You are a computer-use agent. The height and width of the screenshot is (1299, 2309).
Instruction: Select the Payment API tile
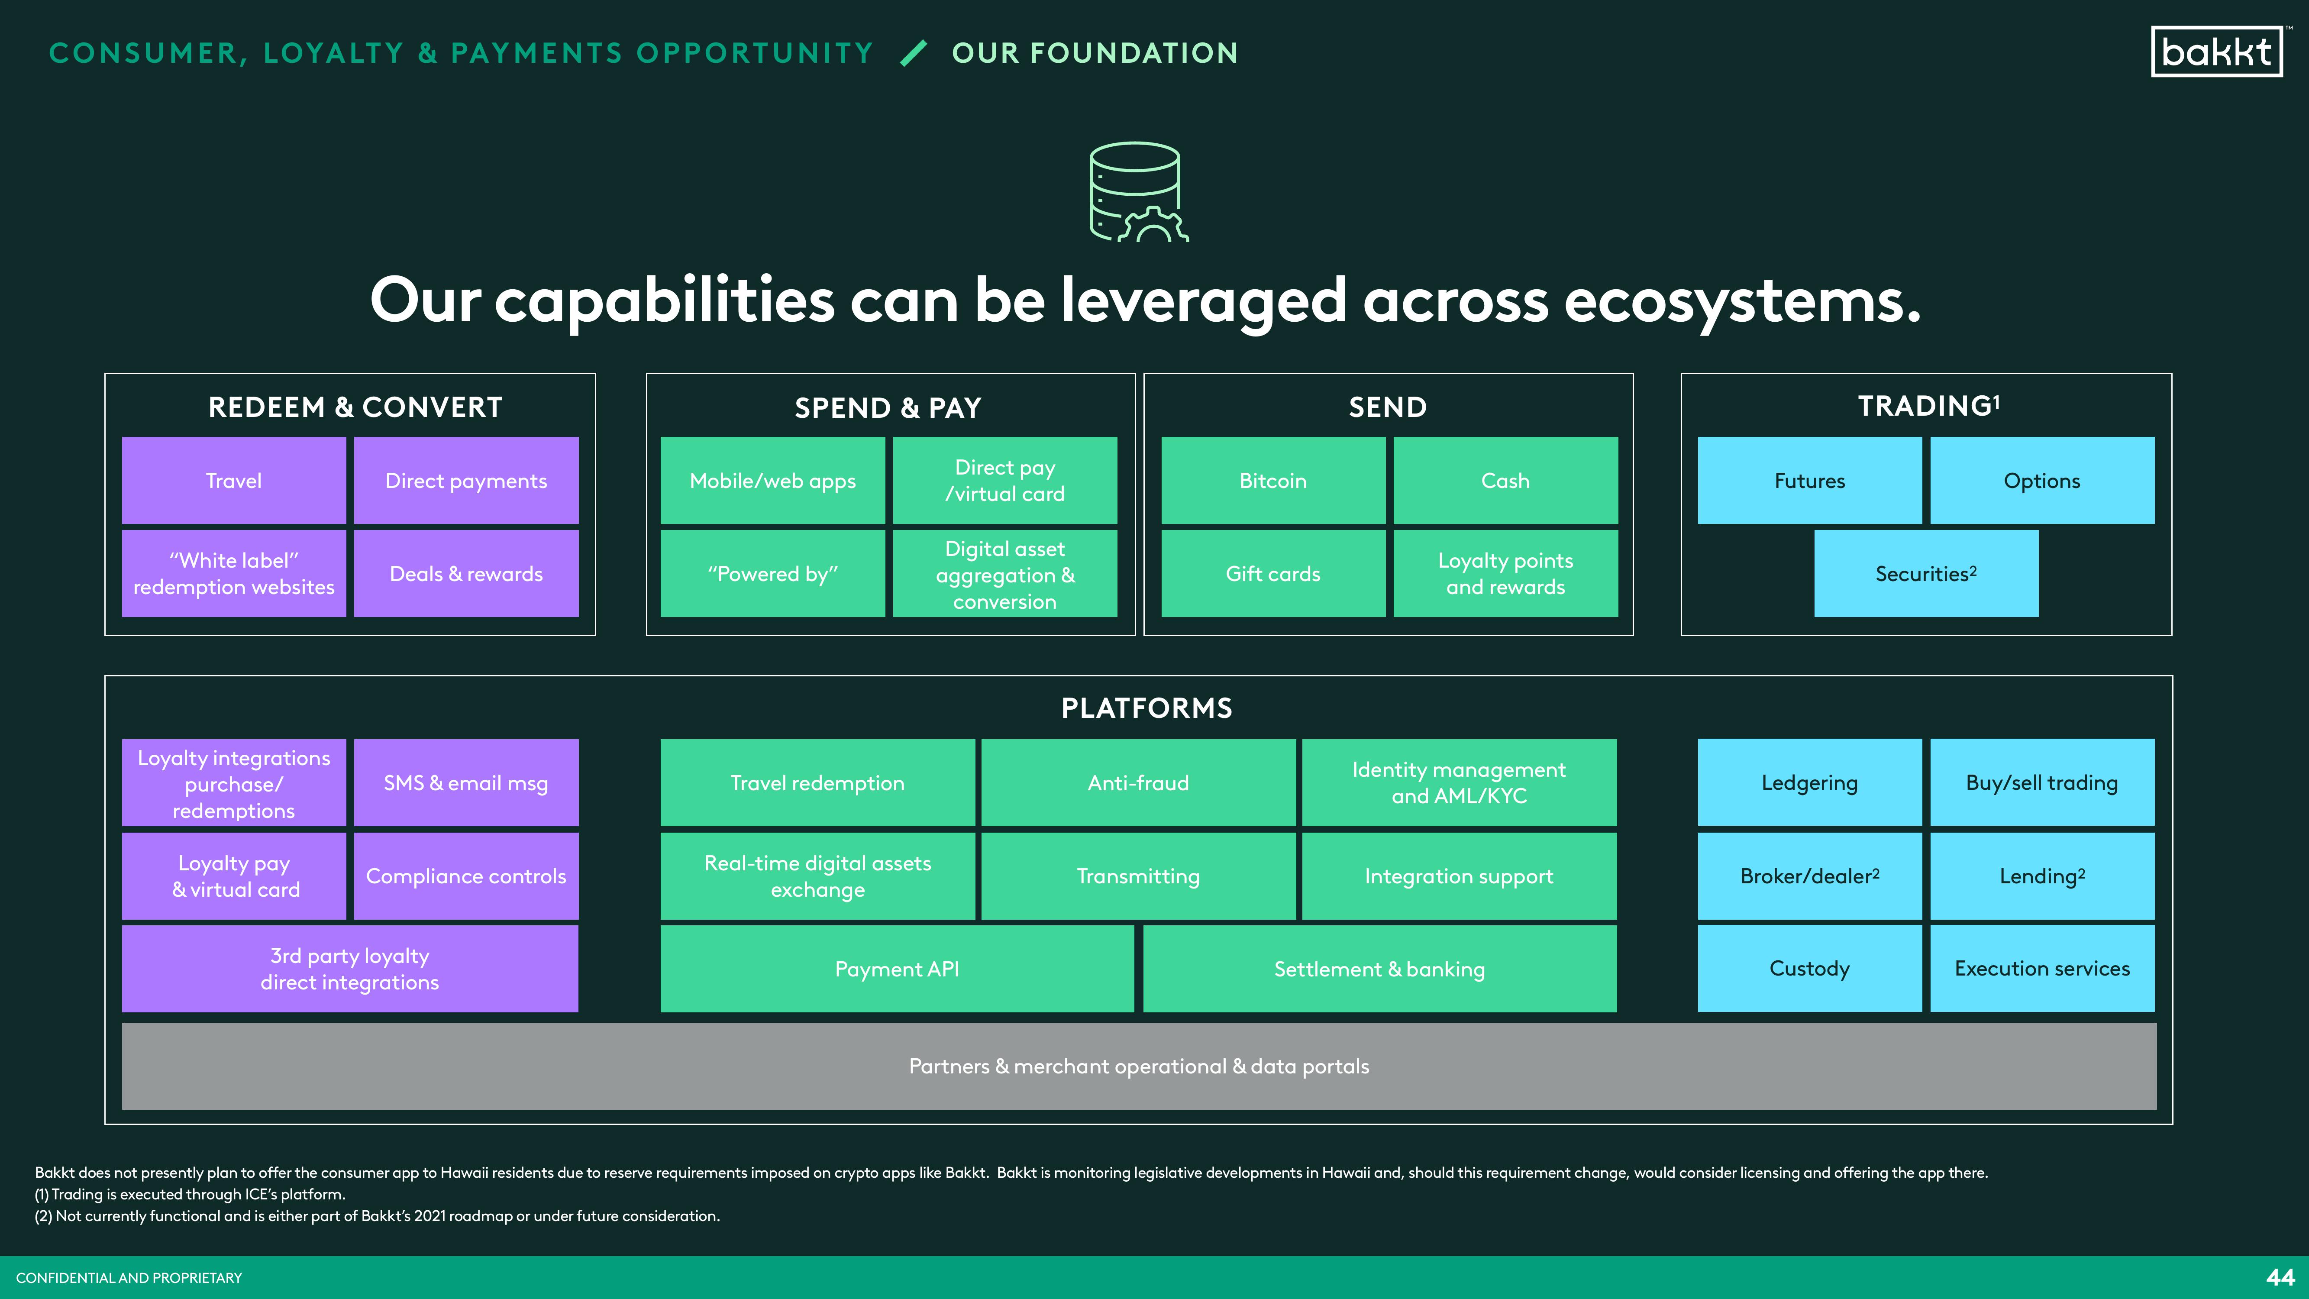pos(897,969)
